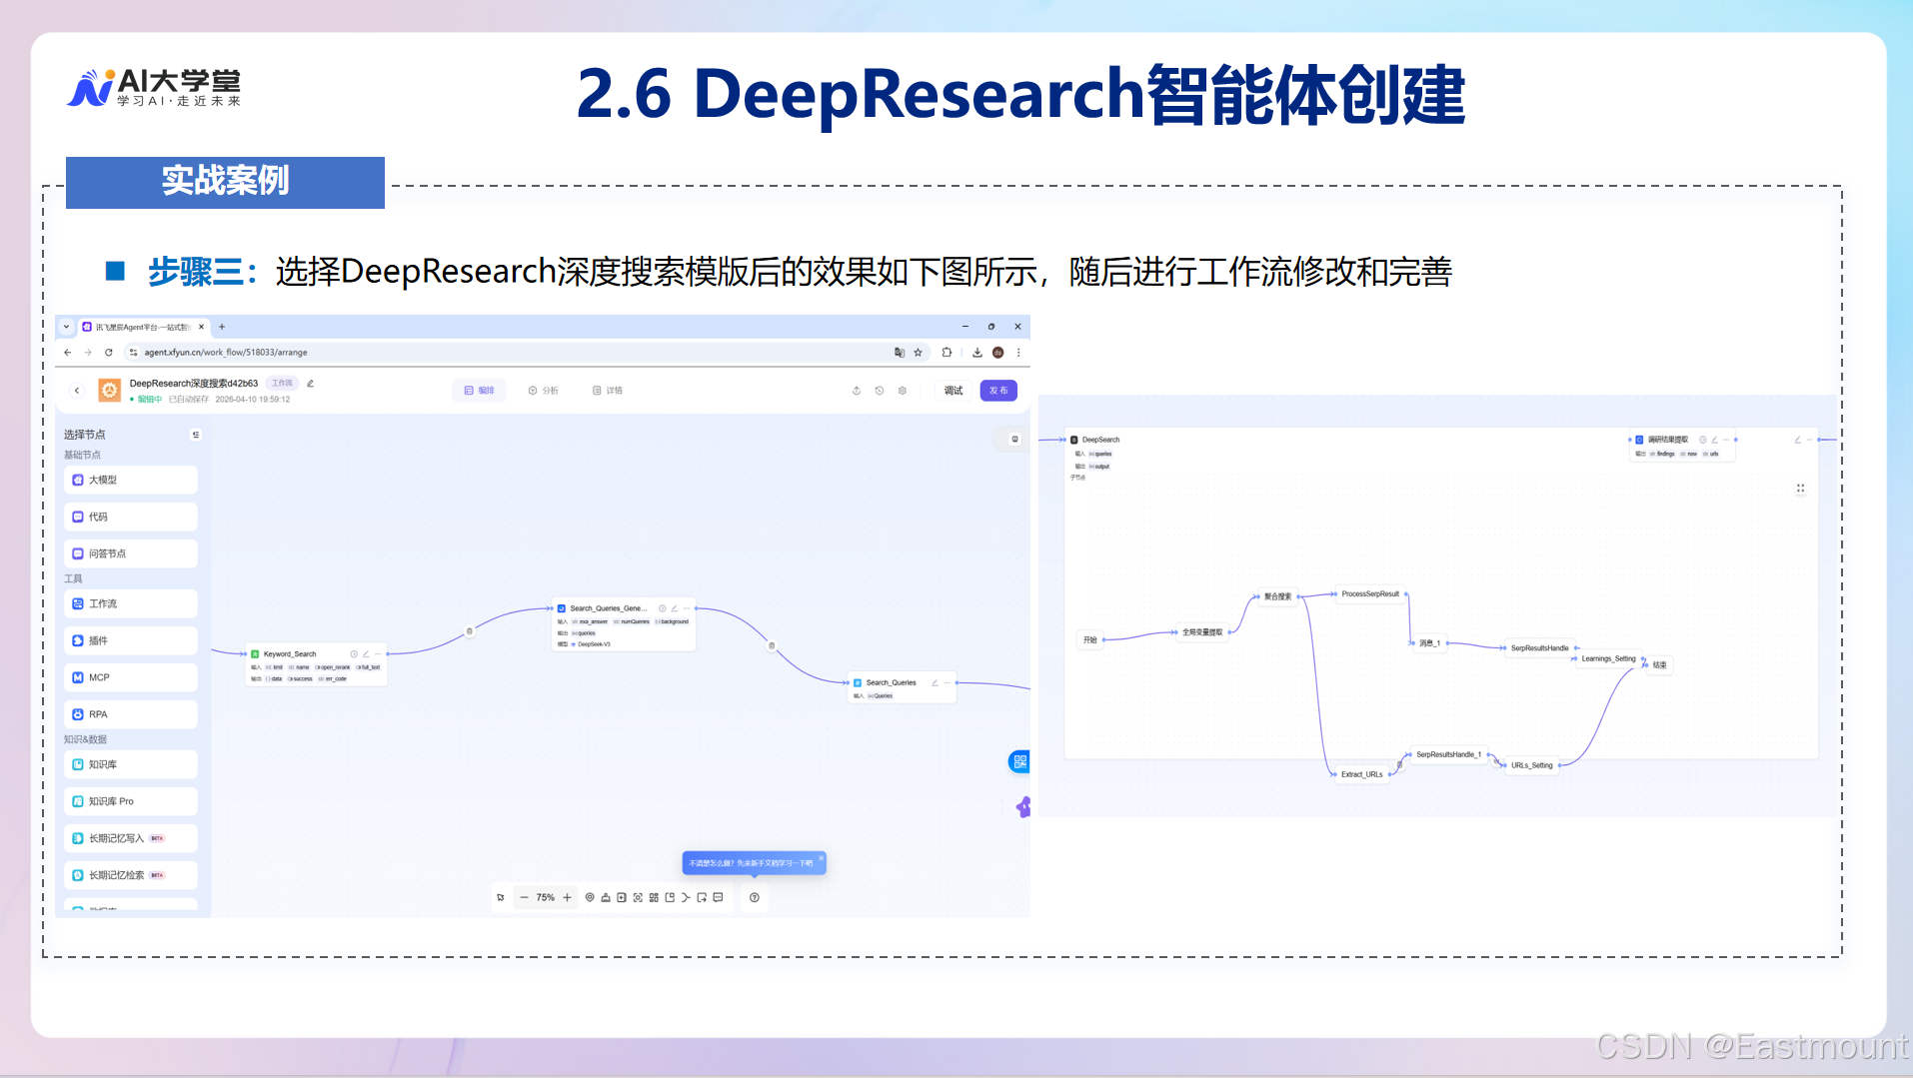Switch to the 分析 tab
Viewport: 1913px width, 1078px height.
(544, 391)
